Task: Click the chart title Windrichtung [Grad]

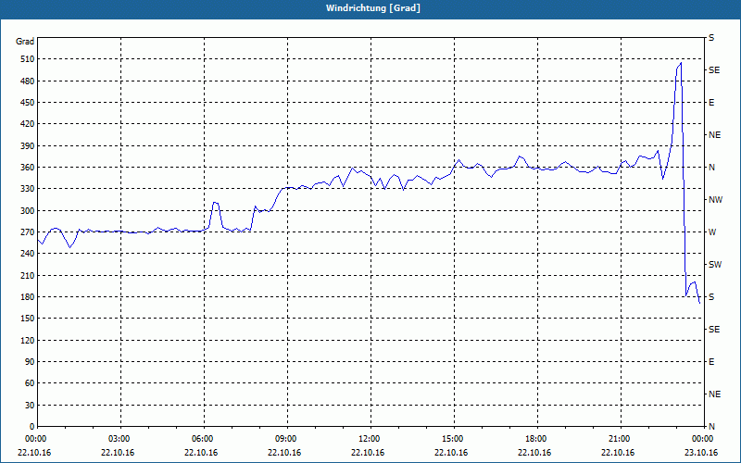Action: (373, 8)
